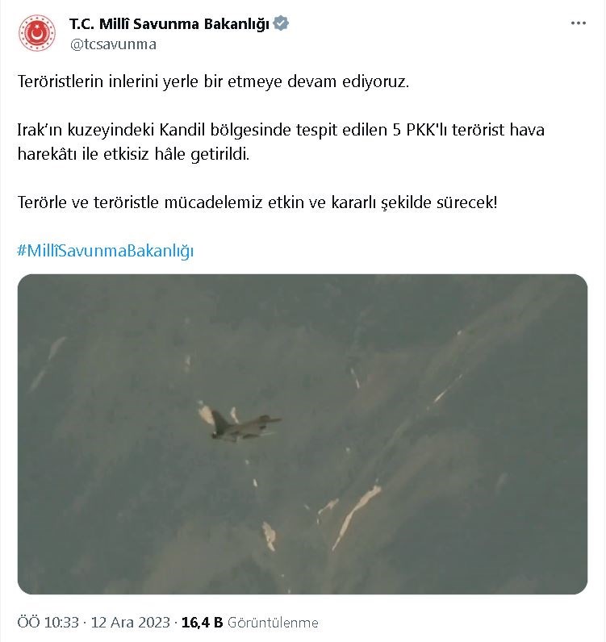Image resolution: width=606 pixels, height=642 pixels.
Task: Click the 16,4 B view count
Action: click(202, 623)
